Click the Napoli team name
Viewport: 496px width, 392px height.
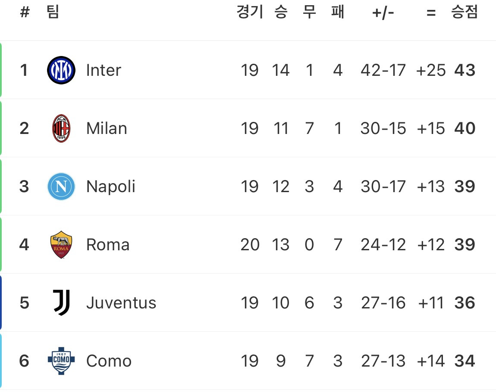110,187
